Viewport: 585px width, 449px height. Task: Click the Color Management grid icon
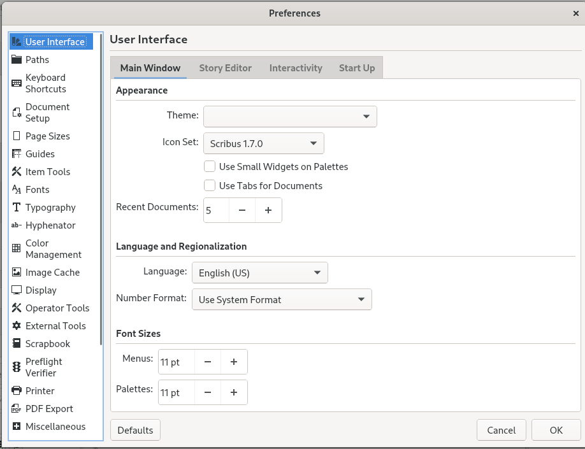click(x=17, y=249)
